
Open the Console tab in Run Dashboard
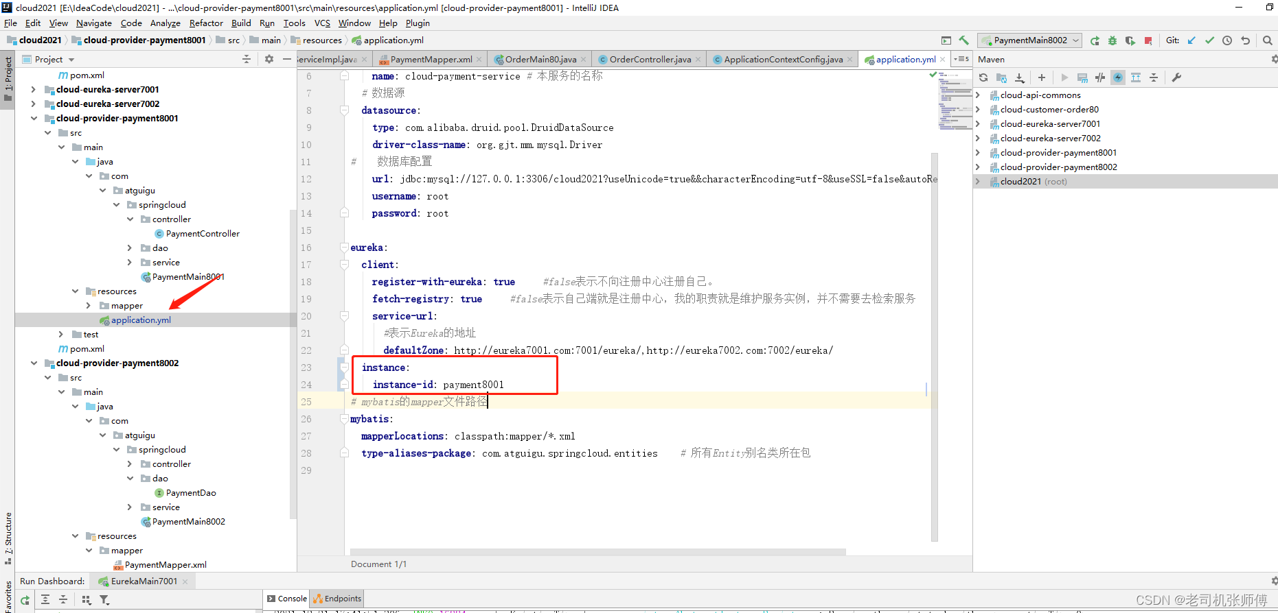pos(287,599)
